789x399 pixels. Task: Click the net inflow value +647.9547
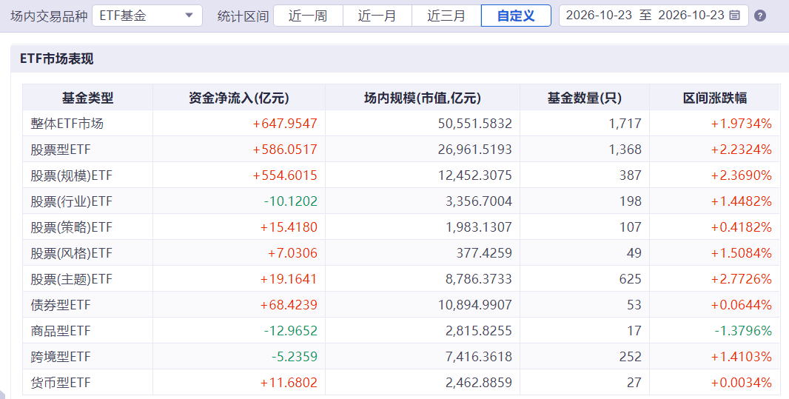click(x=285, y=124)
